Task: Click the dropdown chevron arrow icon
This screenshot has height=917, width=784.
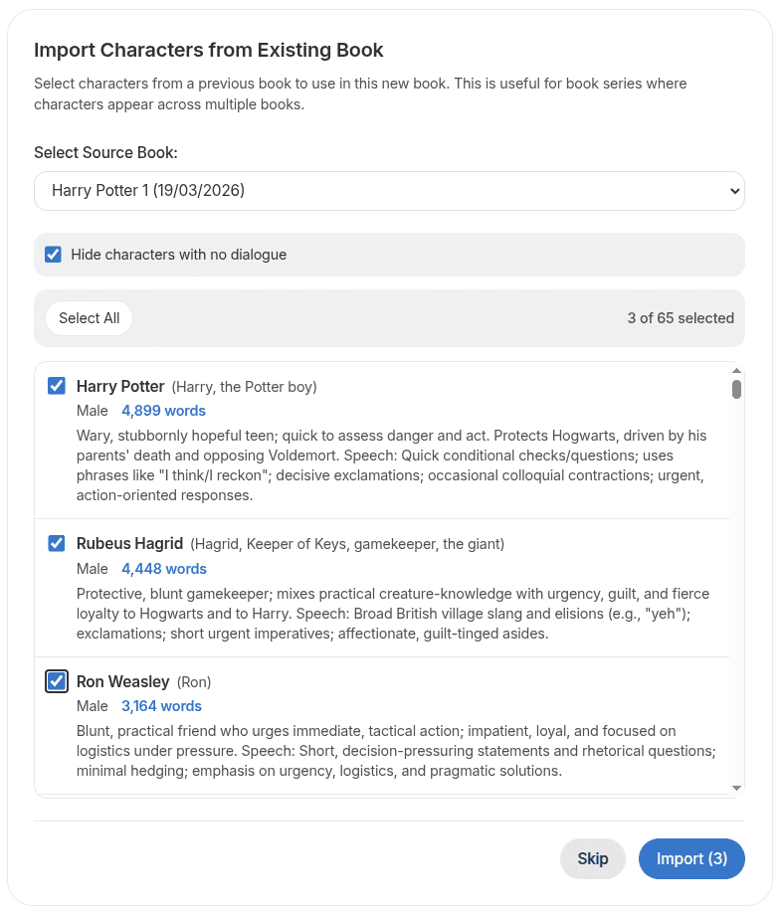Action: (734, 190)
